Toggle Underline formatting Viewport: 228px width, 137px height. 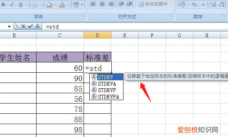coord(21,5)
